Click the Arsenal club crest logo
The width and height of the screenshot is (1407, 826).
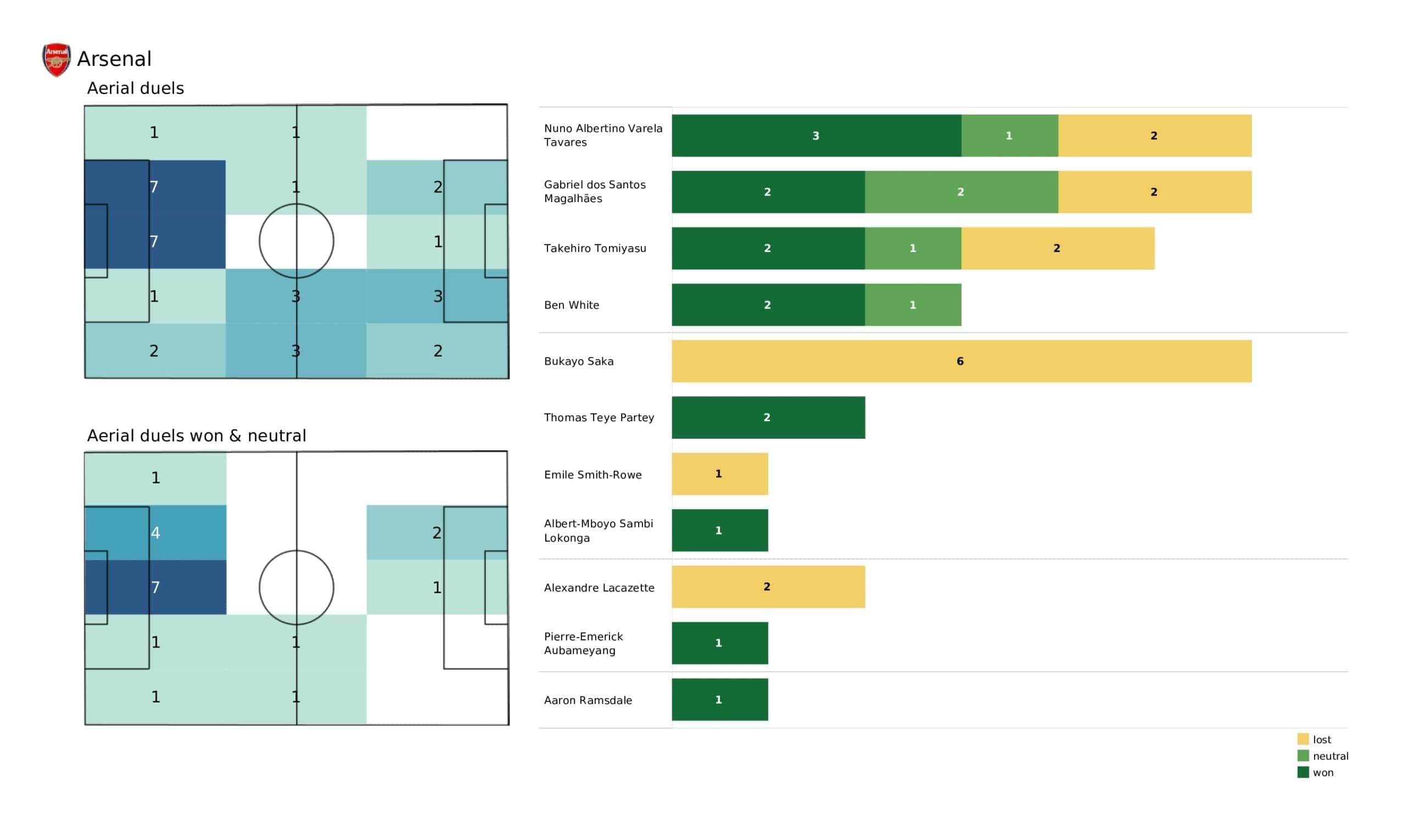coord(57,59)
